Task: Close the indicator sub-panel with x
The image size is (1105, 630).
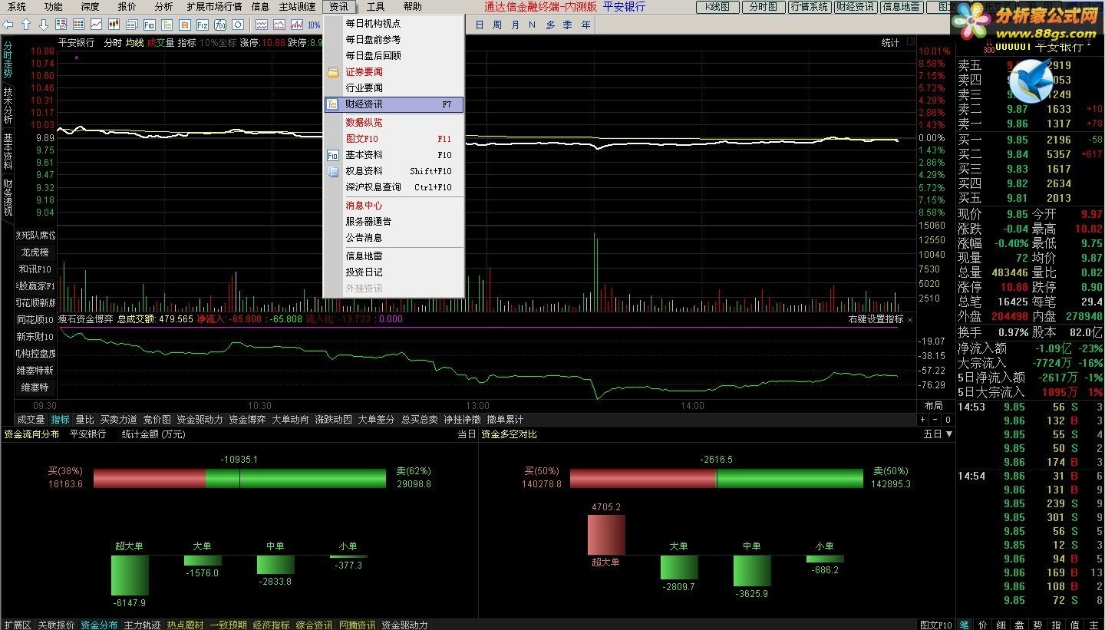Action: pos(910,319)
